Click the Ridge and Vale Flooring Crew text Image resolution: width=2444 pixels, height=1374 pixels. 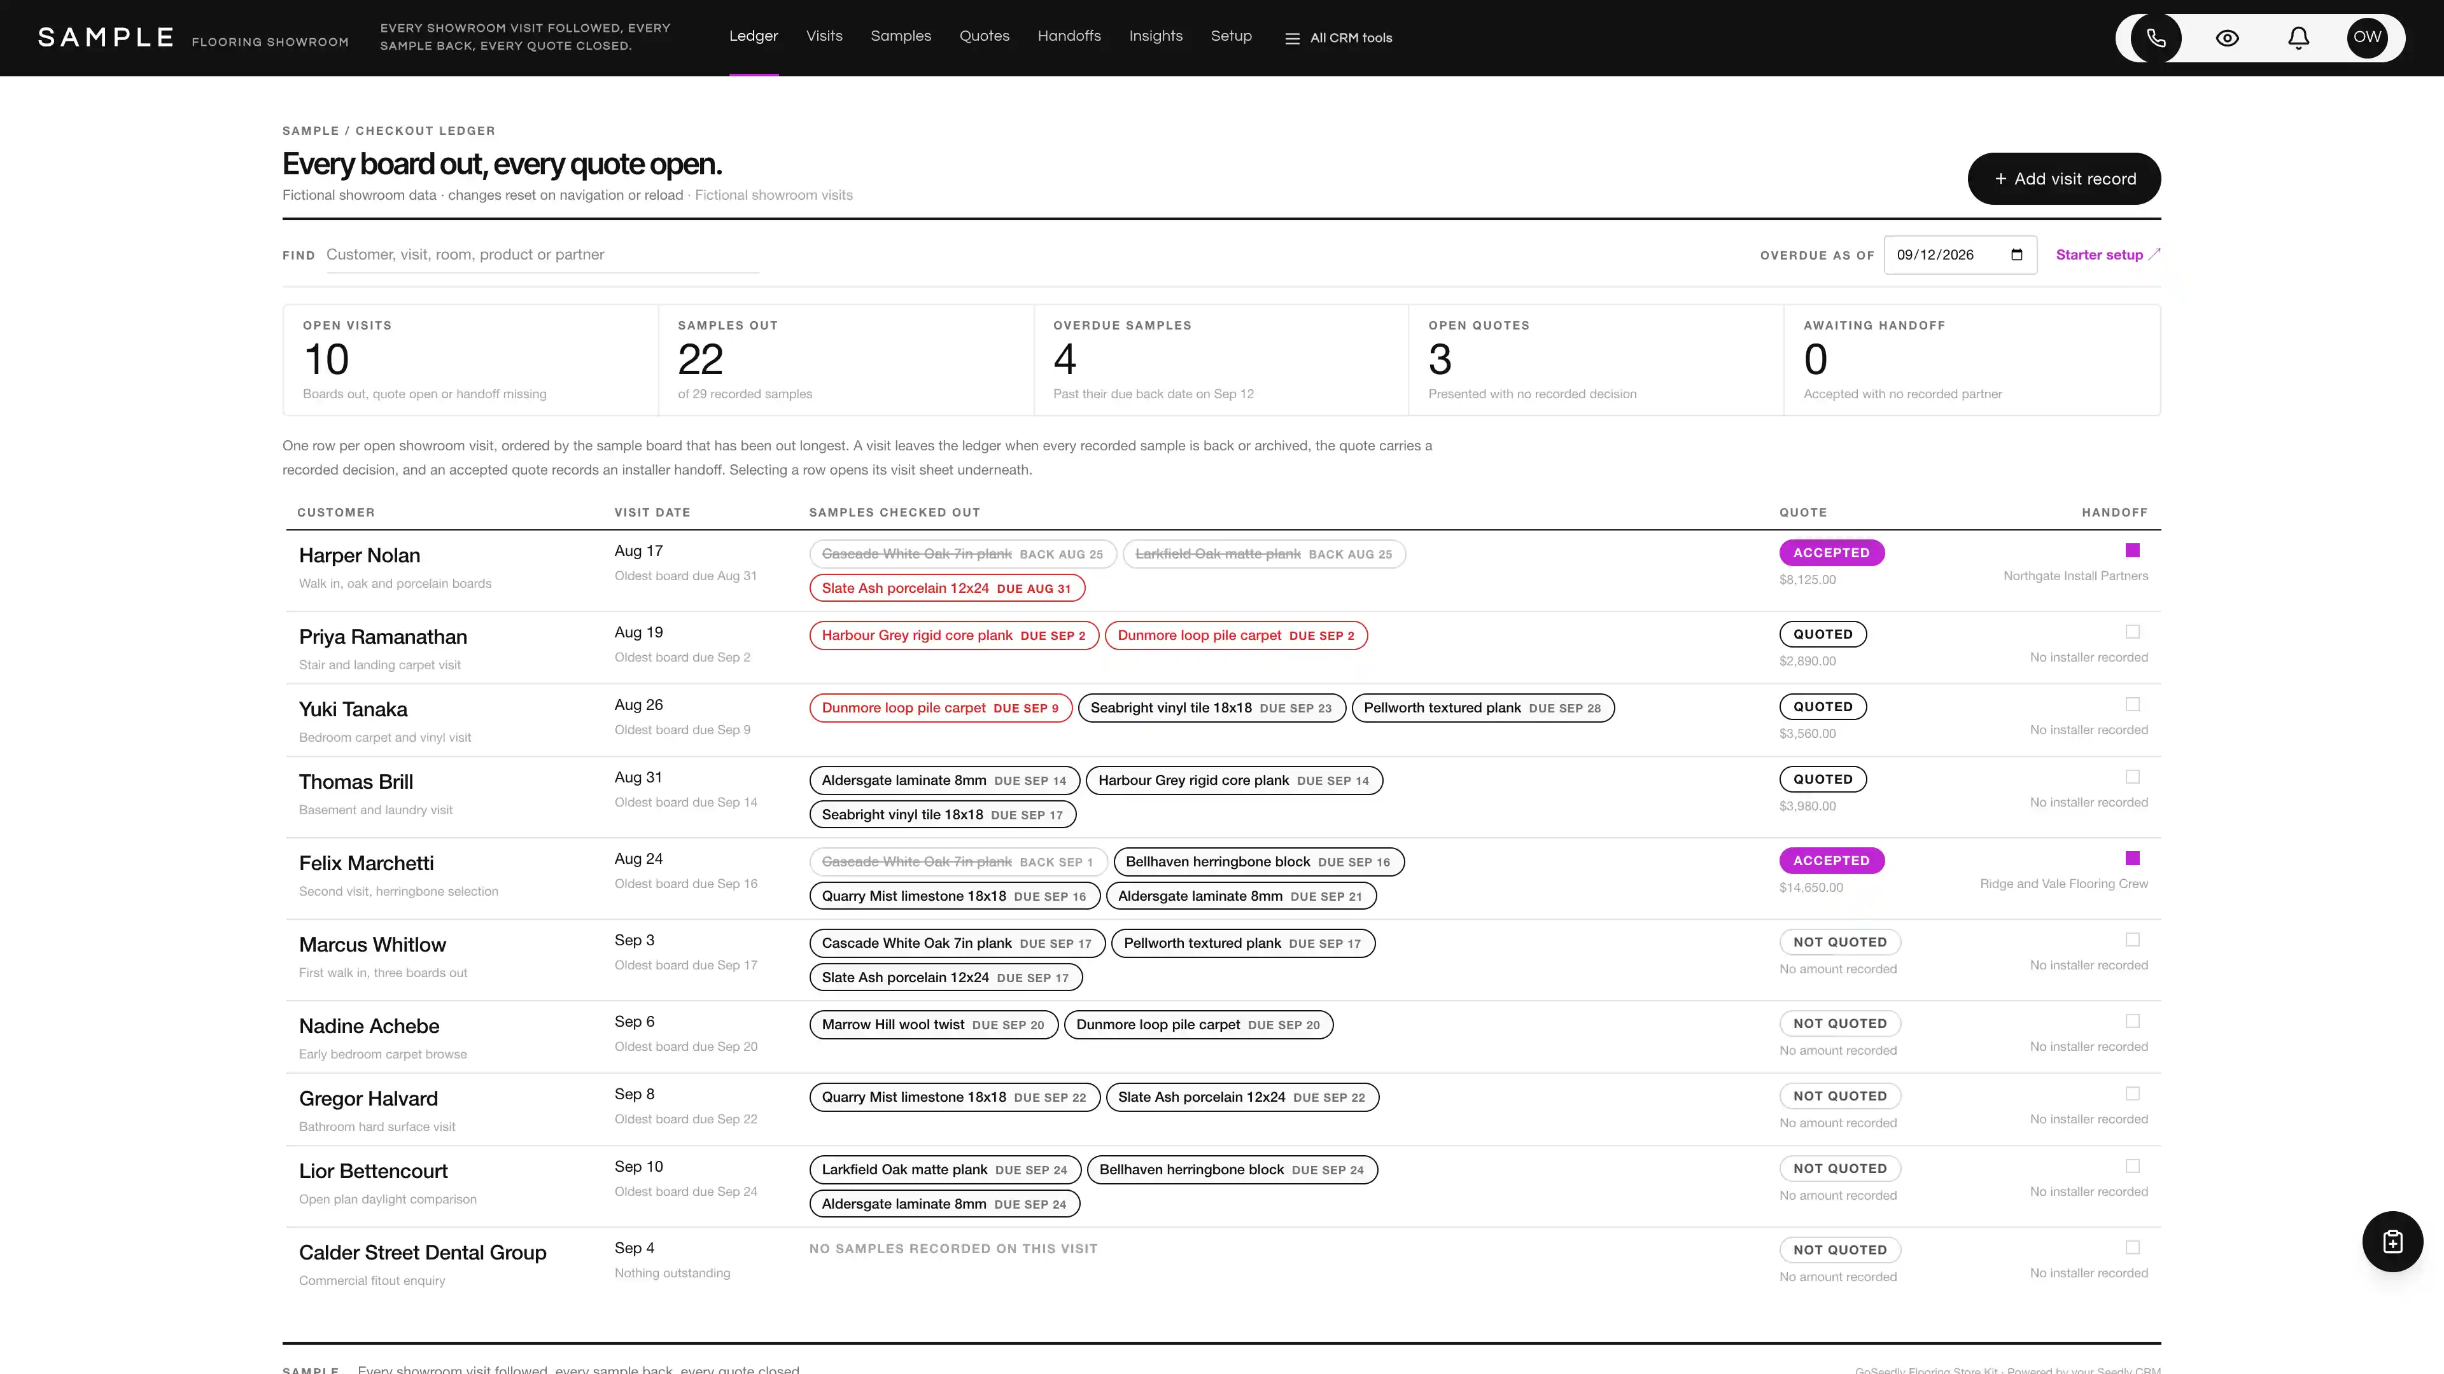(x=2063, y=884)
